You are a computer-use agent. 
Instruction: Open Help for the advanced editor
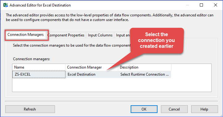(x=204, y=109)
